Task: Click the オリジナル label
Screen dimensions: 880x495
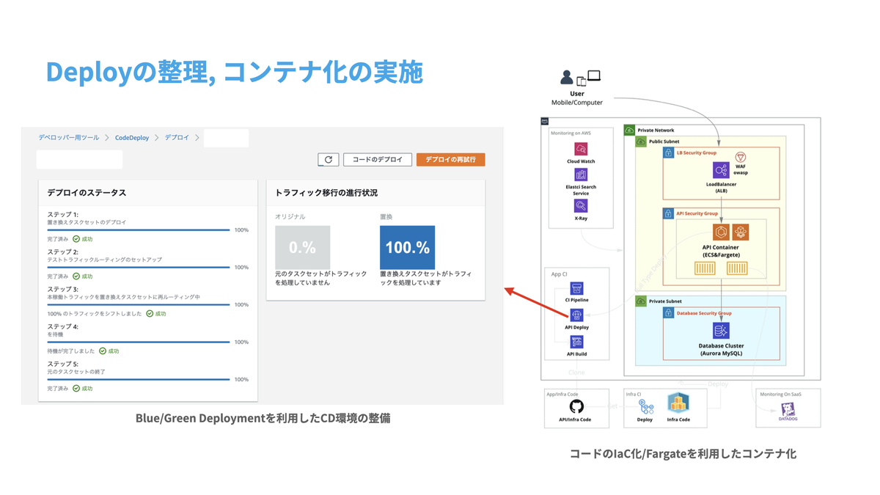Action: tap(290, 217)
